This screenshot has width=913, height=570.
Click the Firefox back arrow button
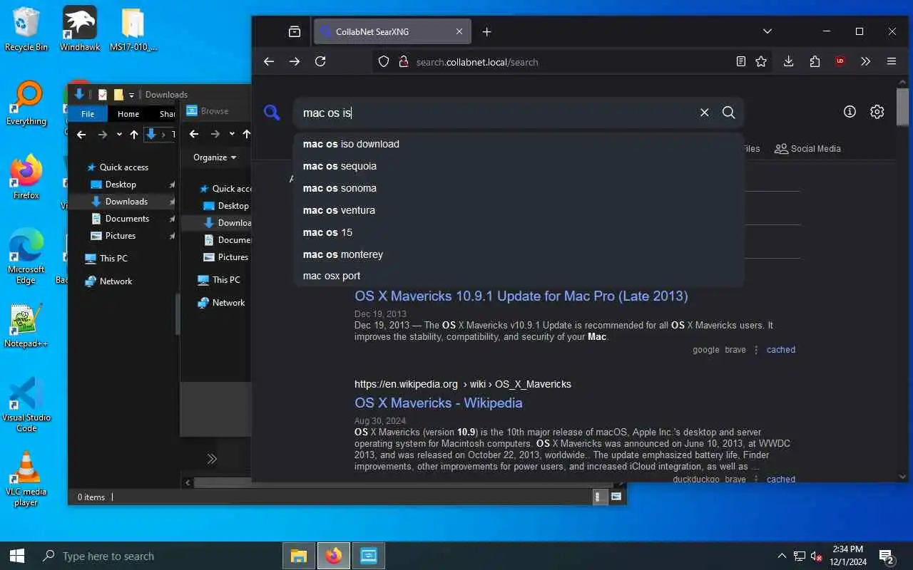pyautogui.click(x=269, y=62)
